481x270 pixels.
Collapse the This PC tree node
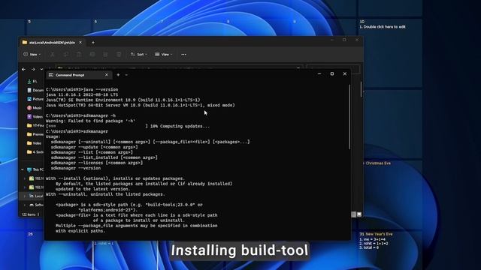coord(23,169)
